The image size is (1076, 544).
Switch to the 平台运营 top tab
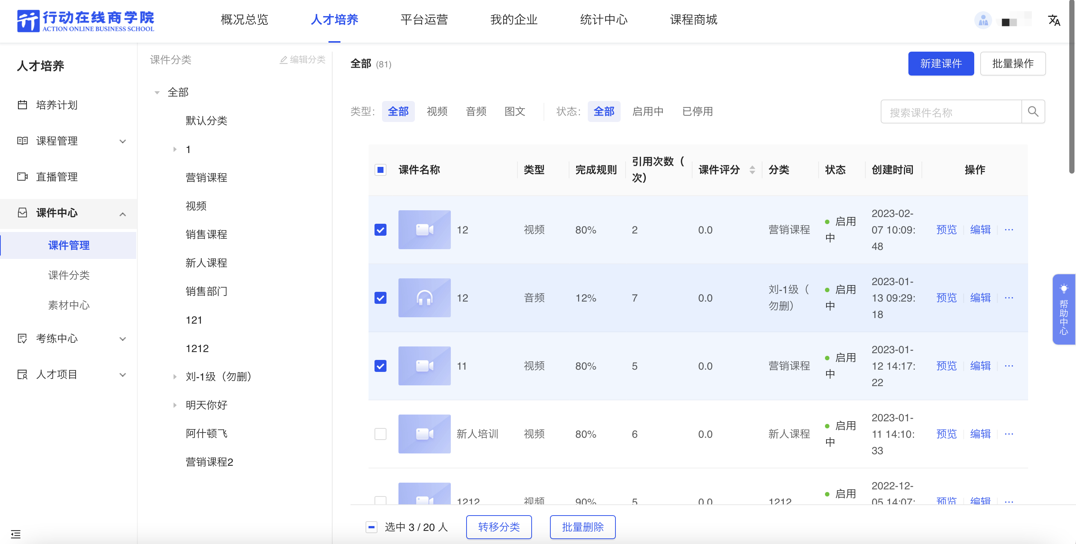point(424,19)
